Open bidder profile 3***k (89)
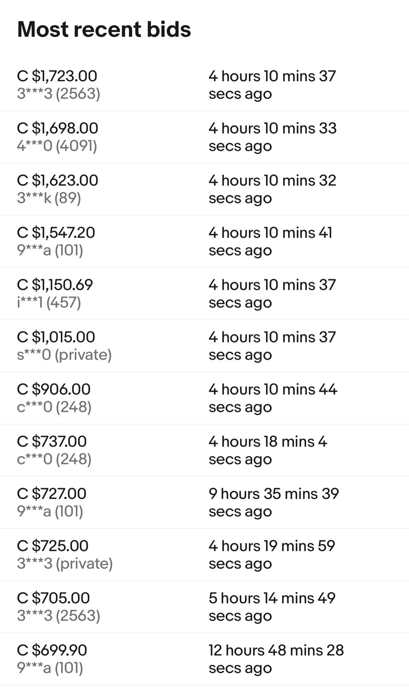409x694 pixels. click(x=49, y=198)
